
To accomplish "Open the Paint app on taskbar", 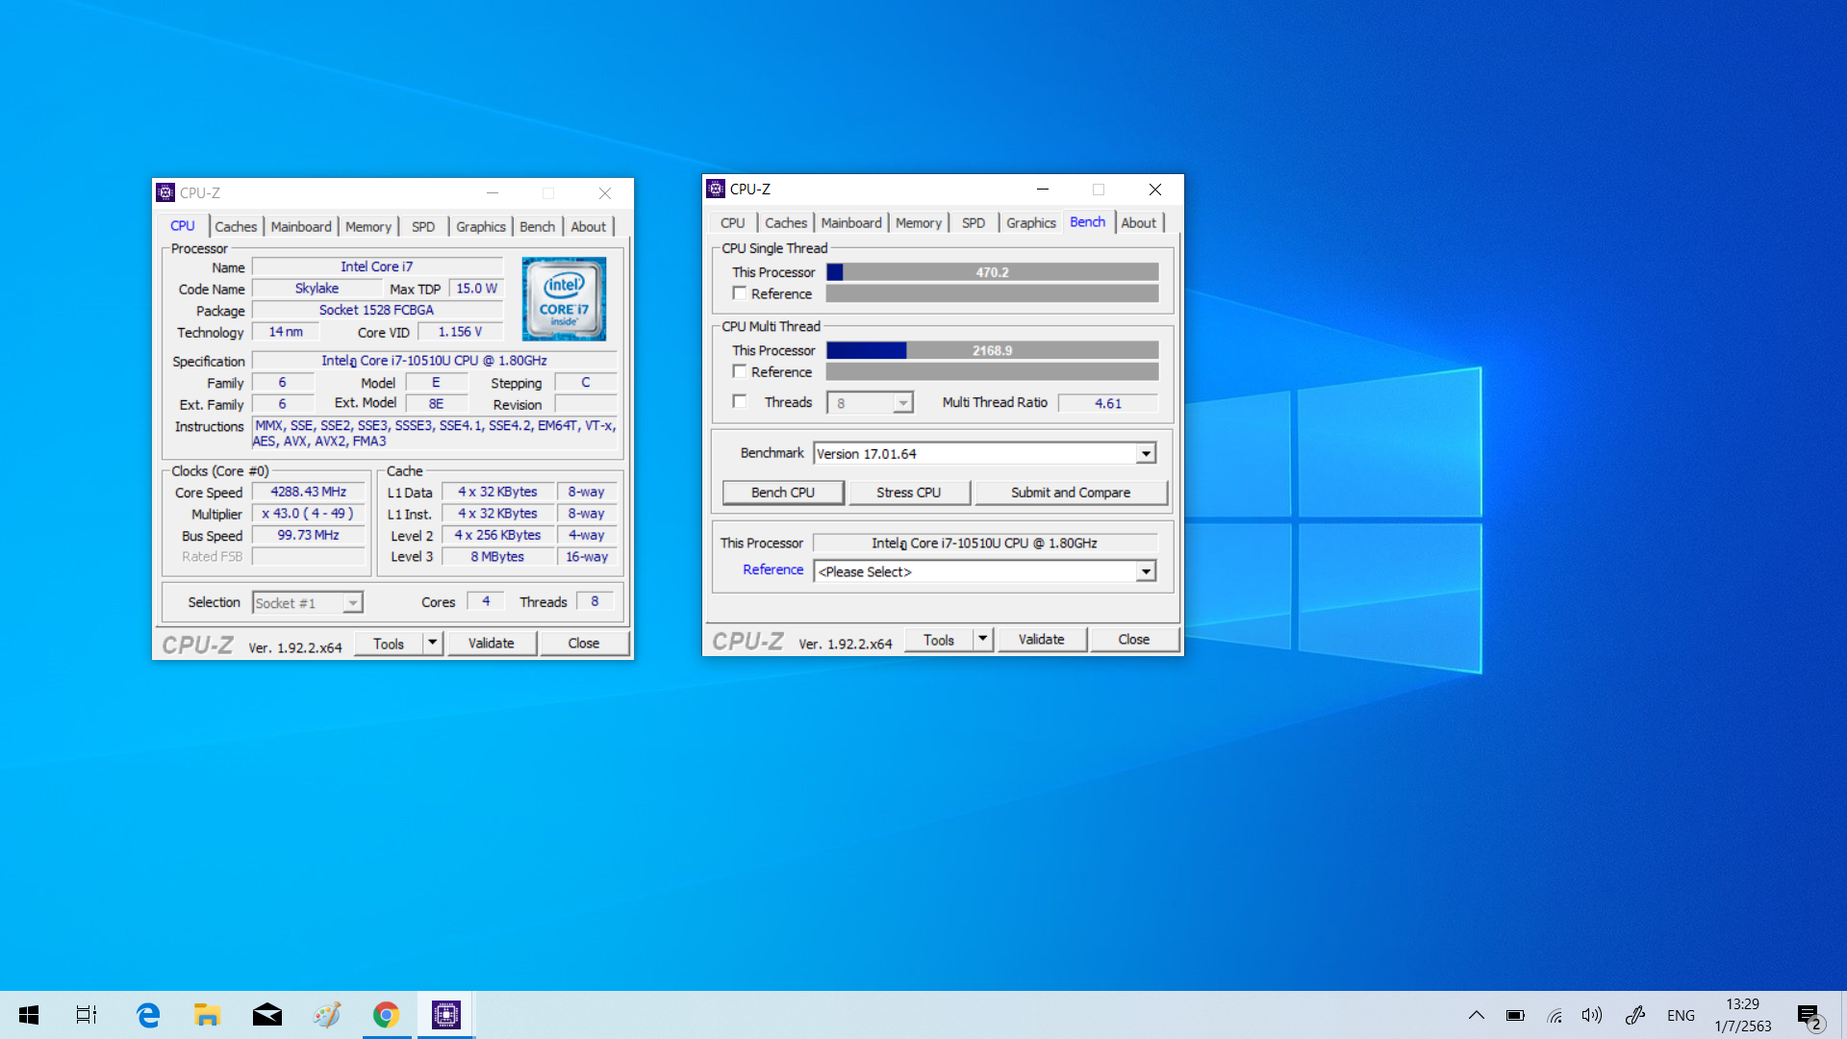I will pyautogui.click(x=327, y=1015).
